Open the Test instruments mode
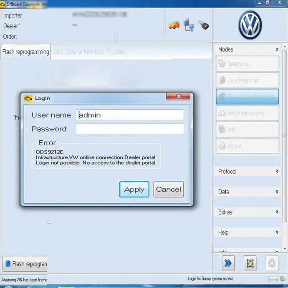The height and width of the screenshot is (288, 288). tap(248, 113)
